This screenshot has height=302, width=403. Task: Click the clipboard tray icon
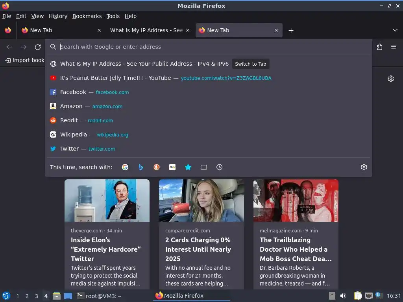click(x=358, y=296)
